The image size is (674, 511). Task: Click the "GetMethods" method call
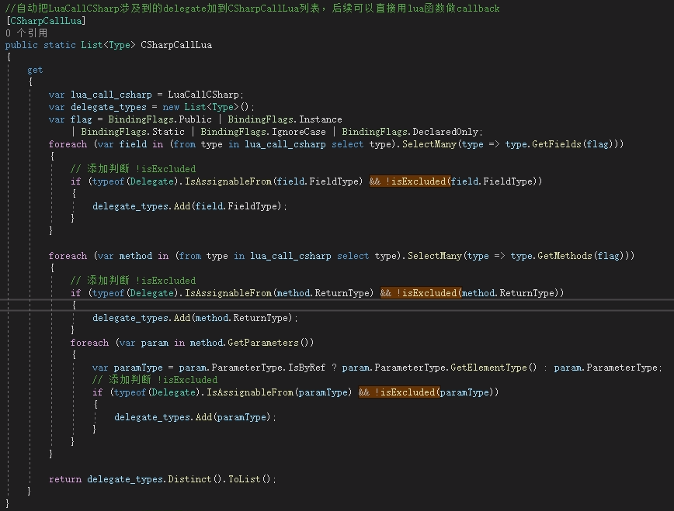click(x=565, y=256)
